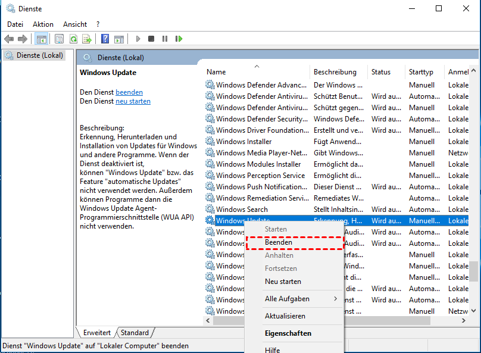Click the 'neu starten' service link
Viewport: 481px width, 353px height.
[133, 101]
